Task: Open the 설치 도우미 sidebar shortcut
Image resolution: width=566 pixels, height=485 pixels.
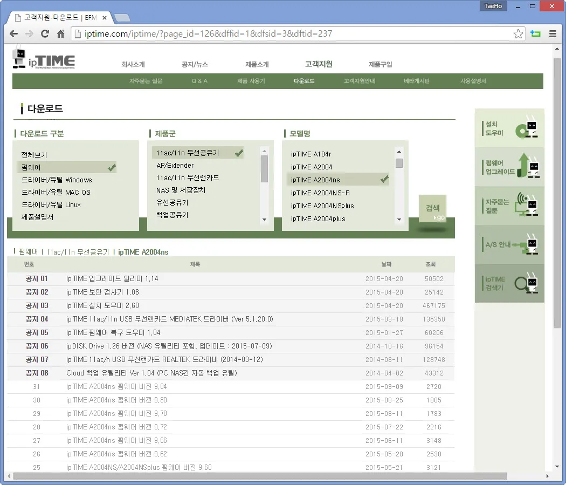Action: [509, 128]
